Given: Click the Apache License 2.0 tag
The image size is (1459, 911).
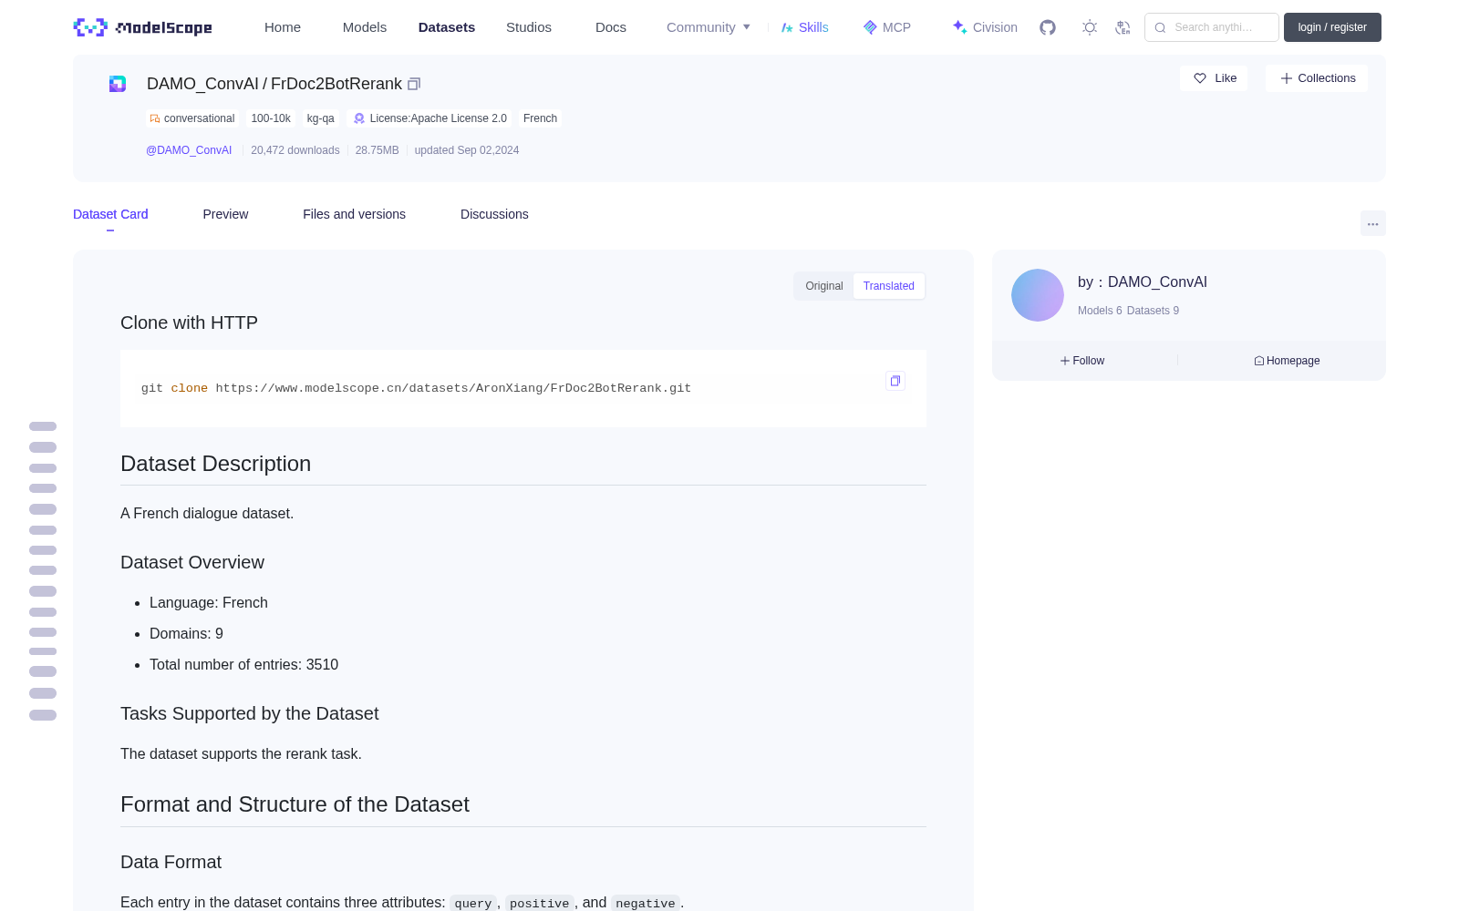Looking at the screenshot, I should (x=429, y=118).
